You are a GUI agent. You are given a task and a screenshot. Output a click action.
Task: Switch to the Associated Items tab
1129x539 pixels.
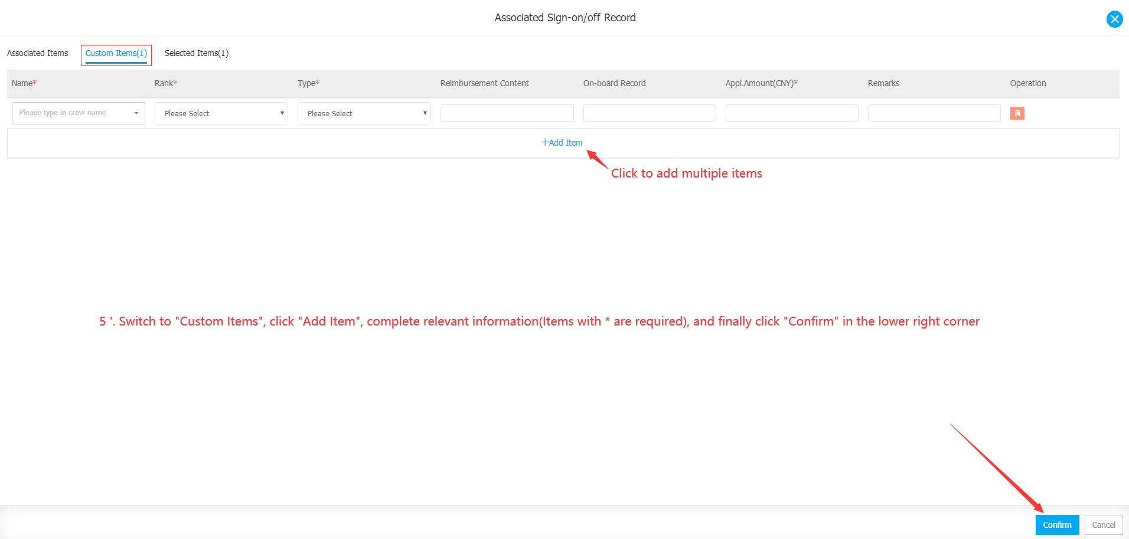pyautogui.click(x=38, y=53)
